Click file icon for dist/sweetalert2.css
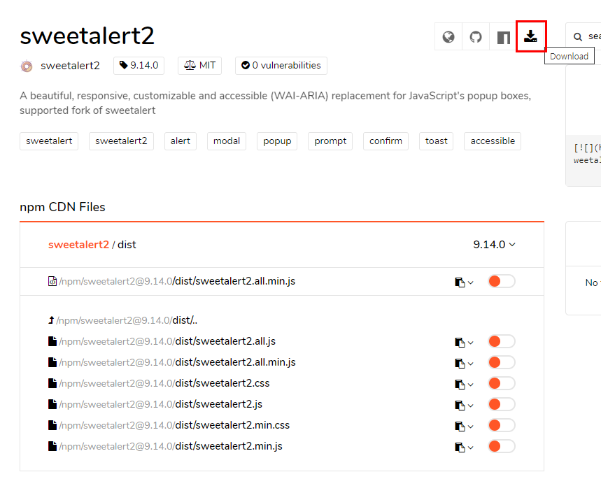 pyautogui.click(x=52, y=383)
